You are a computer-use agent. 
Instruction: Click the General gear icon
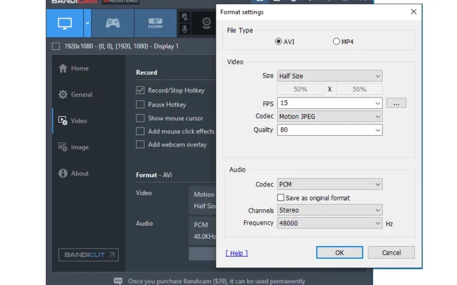click(63, 95)
